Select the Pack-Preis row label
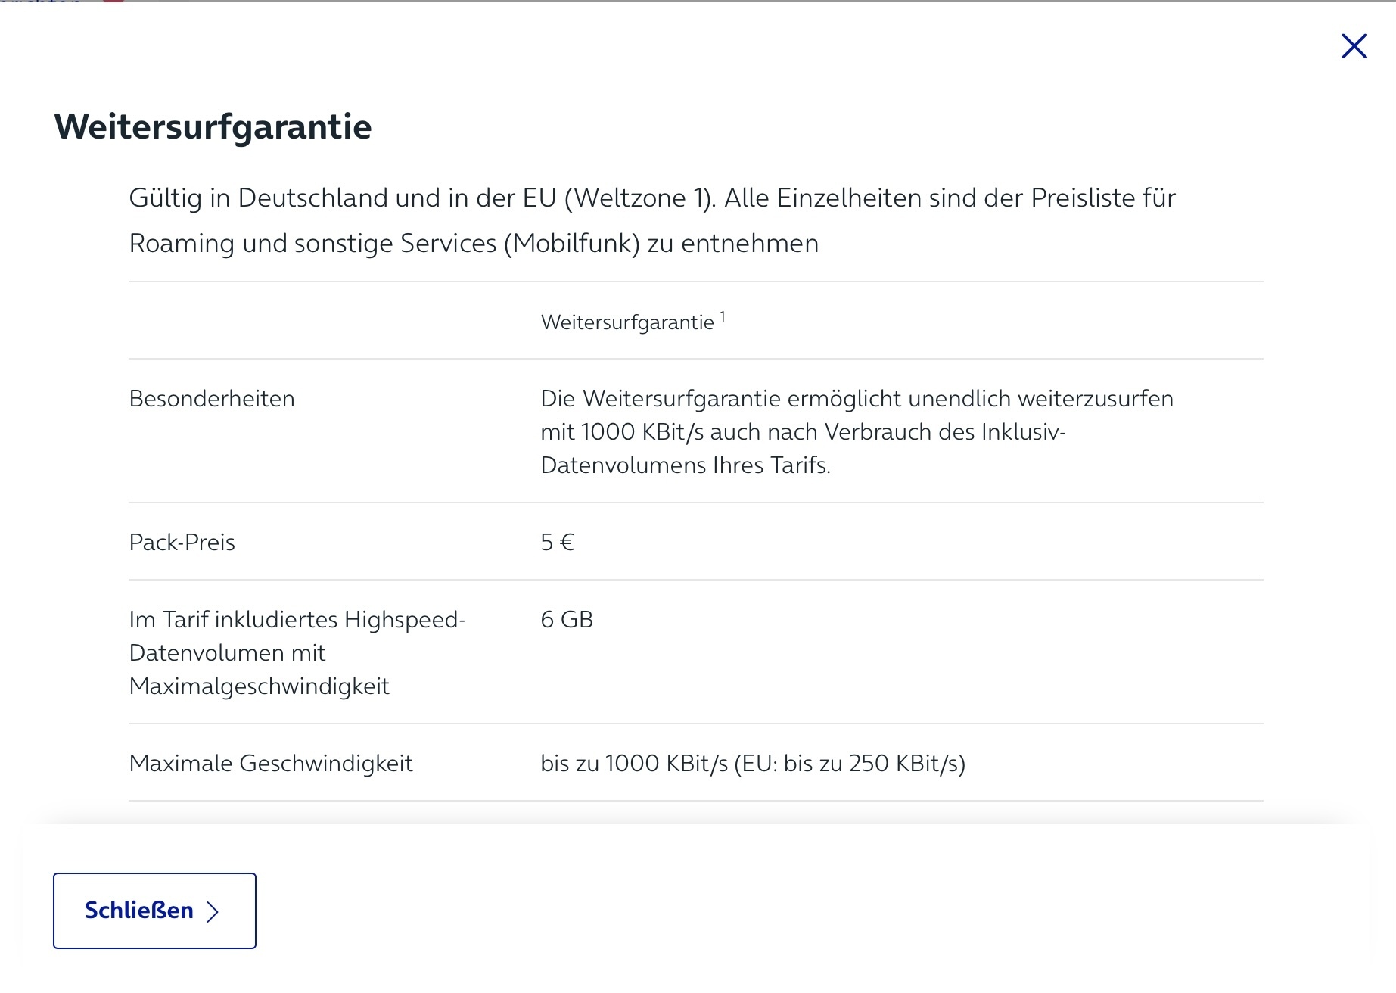Viewport: 1396px width, 993px height. 182,543
